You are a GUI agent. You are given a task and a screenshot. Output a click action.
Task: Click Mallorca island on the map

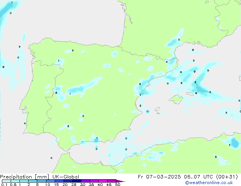176,99
